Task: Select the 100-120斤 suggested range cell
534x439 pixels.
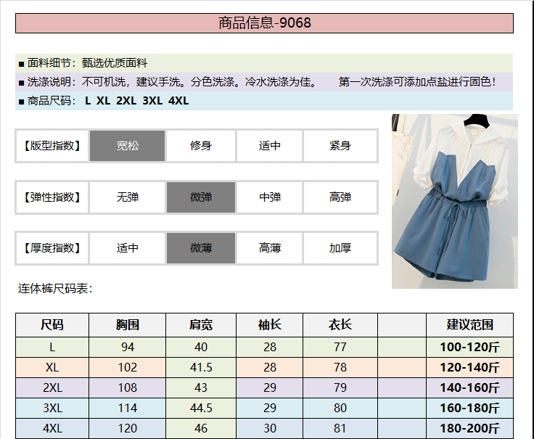Action: pyautogui.click(x=469, y=348)
